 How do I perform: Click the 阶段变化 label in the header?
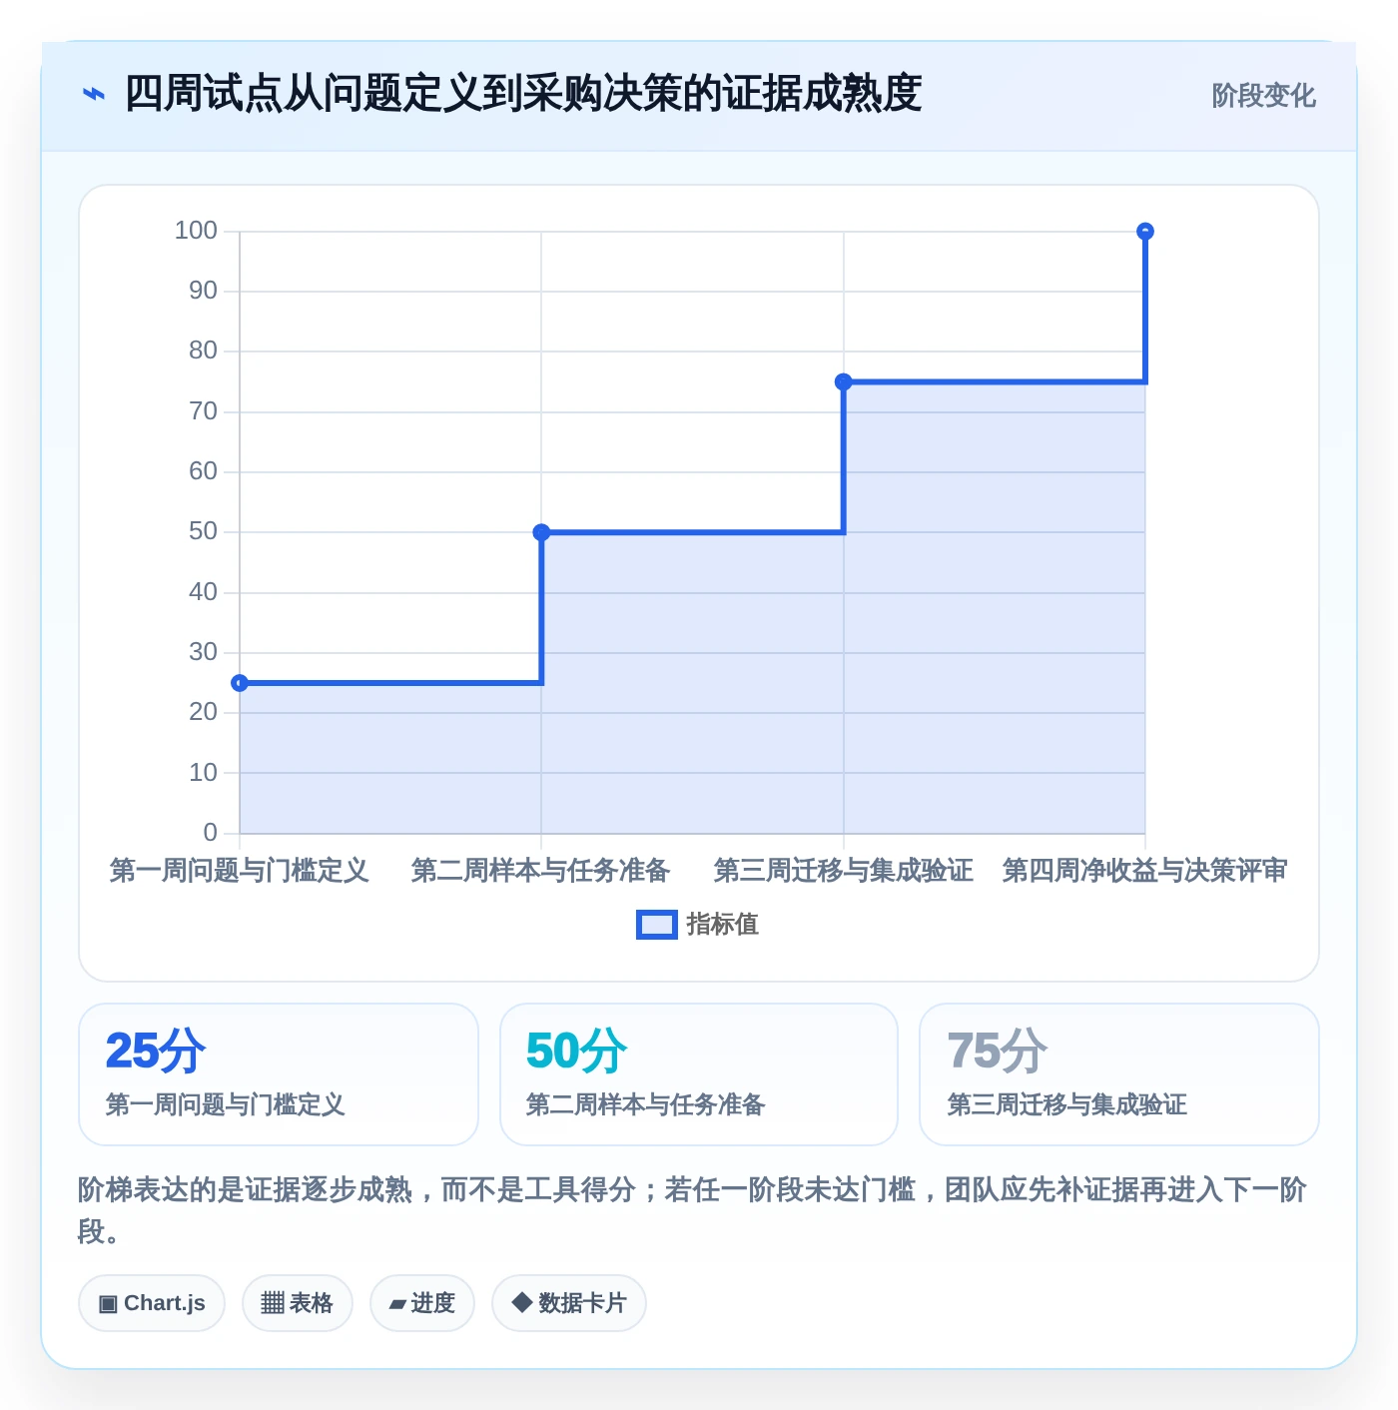coord(1263,96)
